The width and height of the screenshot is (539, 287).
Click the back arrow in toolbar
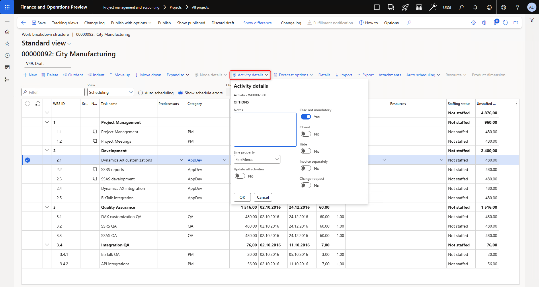(24, 23)
